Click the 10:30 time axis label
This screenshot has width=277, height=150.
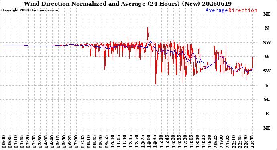tap(112, 142)
